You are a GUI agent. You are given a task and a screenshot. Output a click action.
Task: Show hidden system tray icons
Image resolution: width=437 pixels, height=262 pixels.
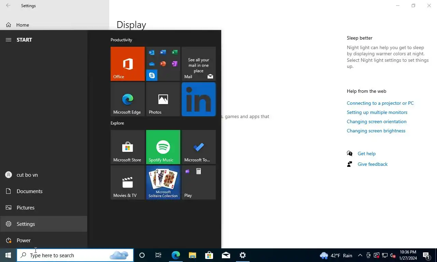[x=360, y=255]
